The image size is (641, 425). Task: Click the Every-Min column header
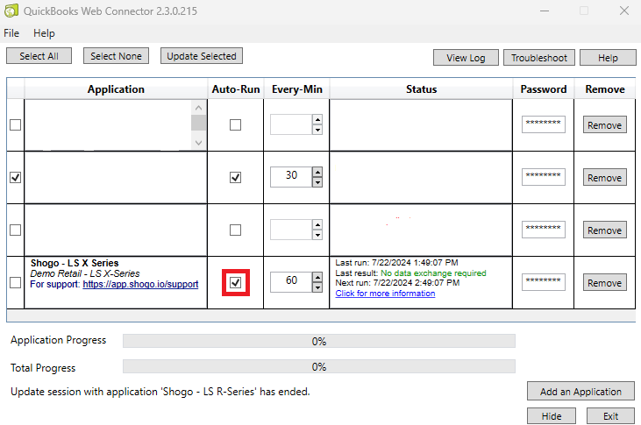click(x=296, y=89)
